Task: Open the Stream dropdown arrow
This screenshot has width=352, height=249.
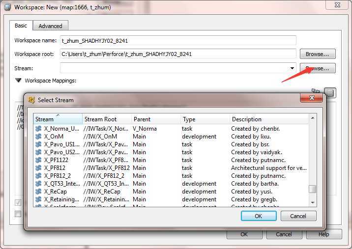Action: pyautogui.click(x=292, y=68)
